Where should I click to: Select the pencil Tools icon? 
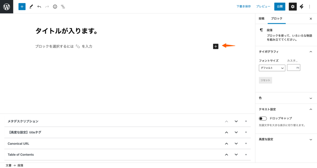[31, 6]
